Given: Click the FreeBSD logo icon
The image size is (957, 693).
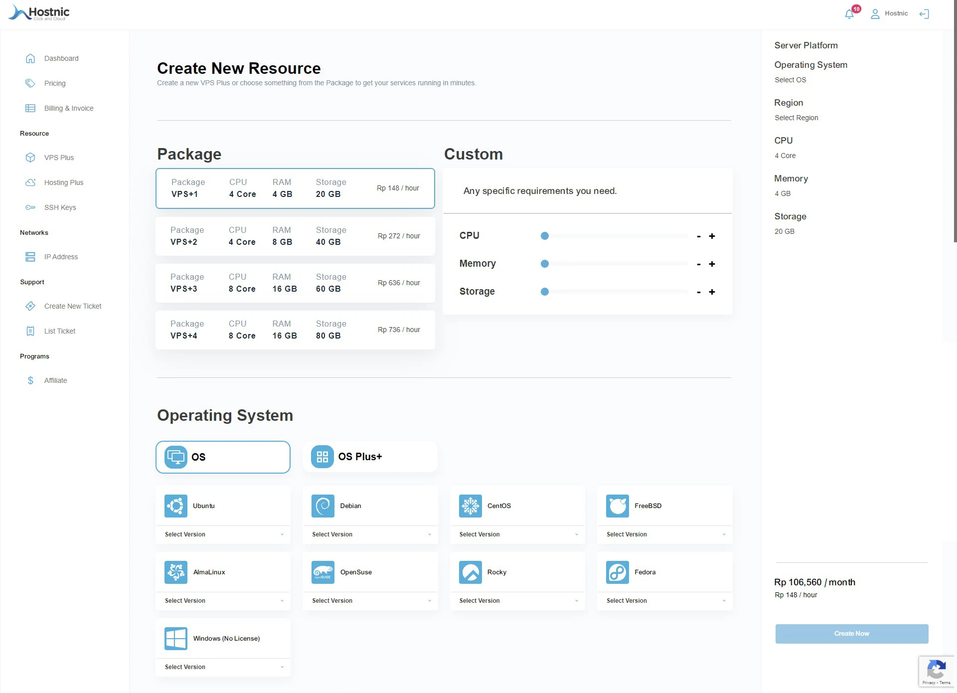Looking at the screenshot, I should (x=618, y=506).
